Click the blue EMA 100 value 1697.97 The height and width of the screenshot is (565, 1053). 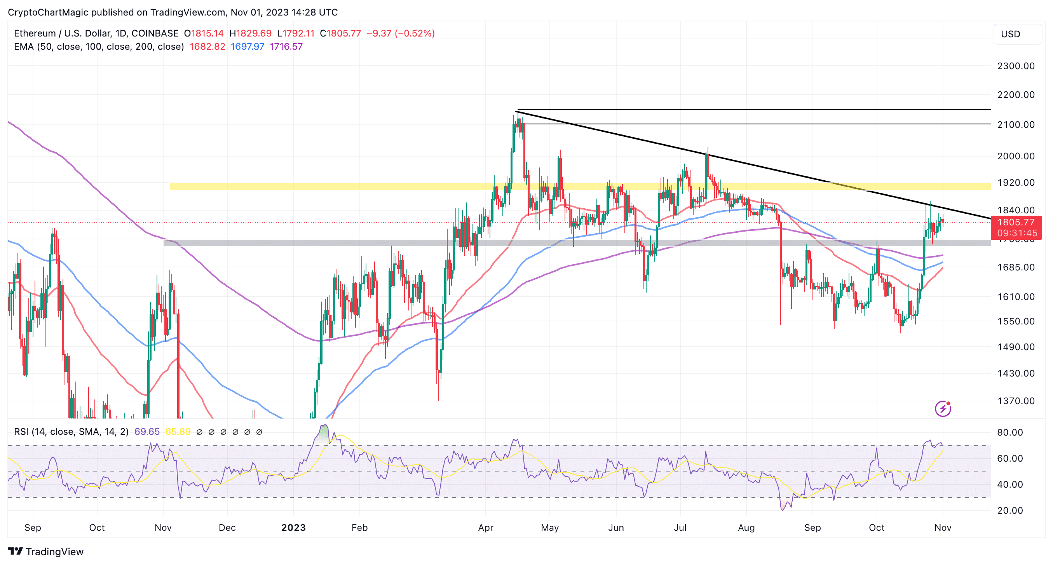(x=247, y=47)
